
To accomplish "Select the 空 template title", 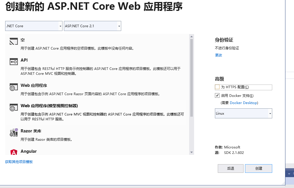I will point(23,40).
